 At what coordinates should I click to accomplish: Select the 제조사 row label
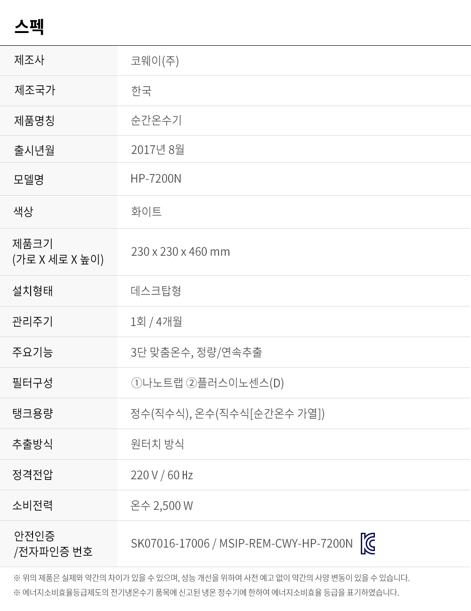click(29, 60)
